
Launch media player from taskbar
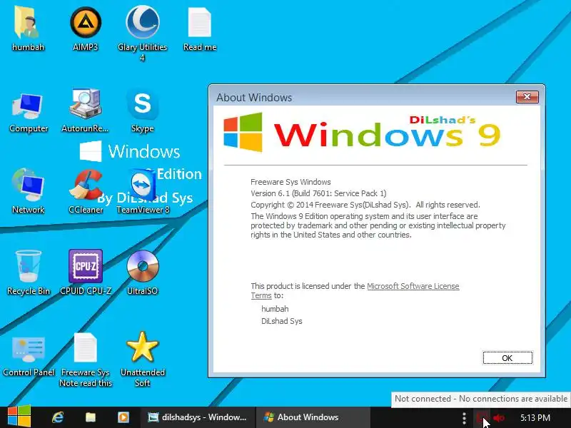tap(123, 417)
